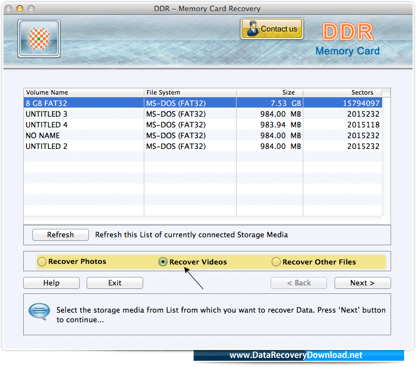Select the UNTITLED 4 volume row
This screenshot has height=367, width=416.
tap(203, 125)
